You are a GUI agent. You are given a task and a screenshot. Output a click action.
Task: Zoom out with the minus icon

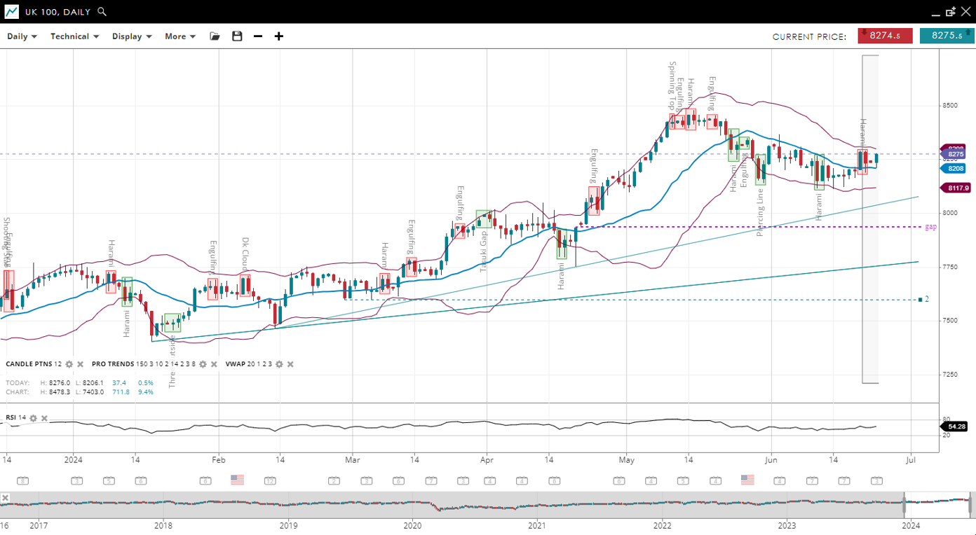click(x=258, y=36)
